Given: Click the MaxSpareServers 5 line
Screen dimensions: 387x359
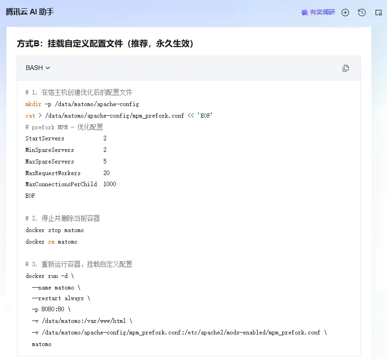Looking at the screenshot, I should pos(66,161).
